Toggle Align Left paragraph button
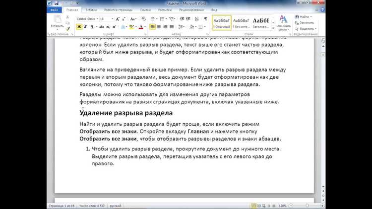372x209 pixels. [x=153, y=27]
